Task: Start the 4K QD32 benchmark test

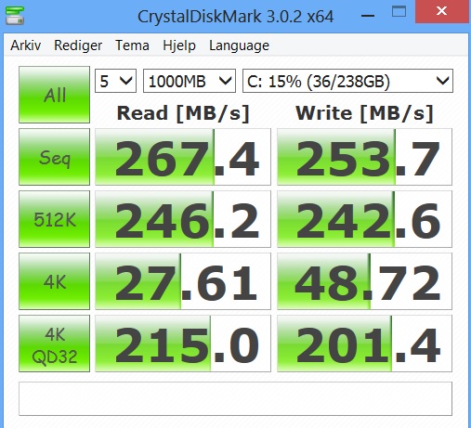Action: (x=54, y=344)
